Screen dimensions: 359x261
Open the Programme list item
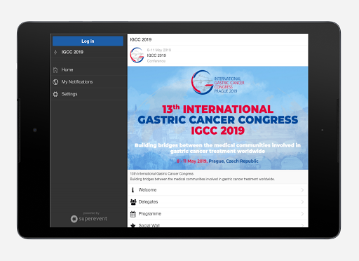pos(218,214)
